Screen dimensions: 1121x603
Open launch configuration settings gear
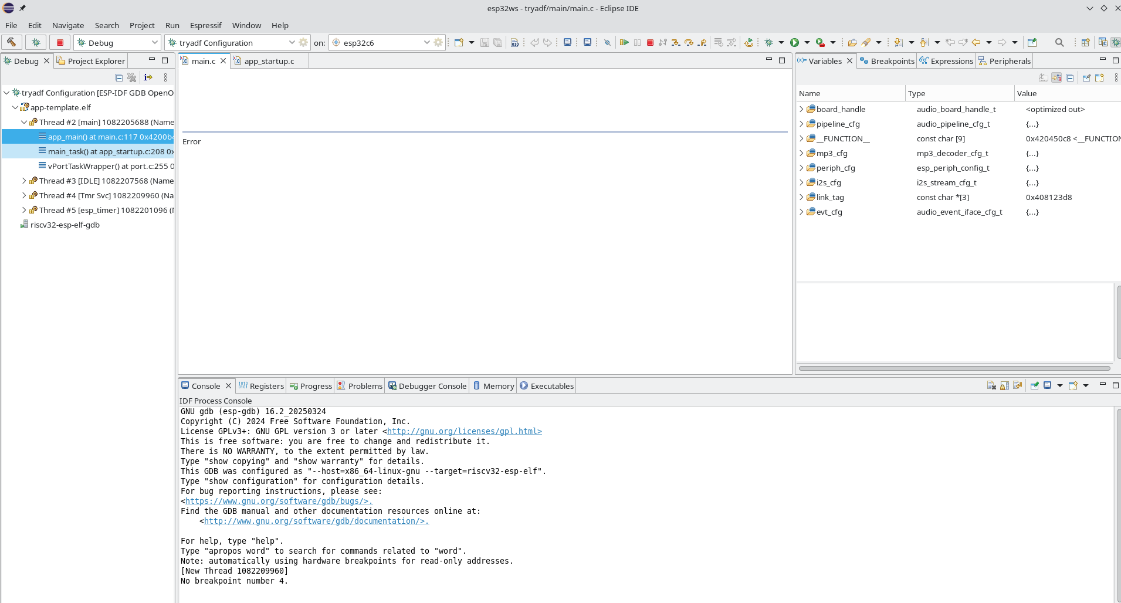303,42
